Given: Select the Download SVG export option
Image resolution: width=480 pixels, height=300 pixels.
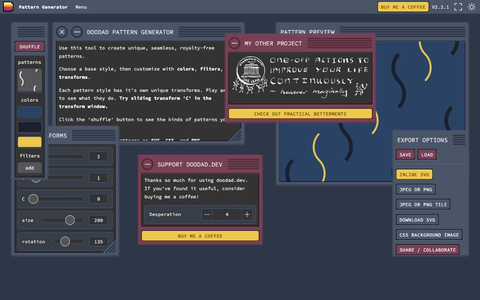Looking at the screenshot, I should [417, 220].
